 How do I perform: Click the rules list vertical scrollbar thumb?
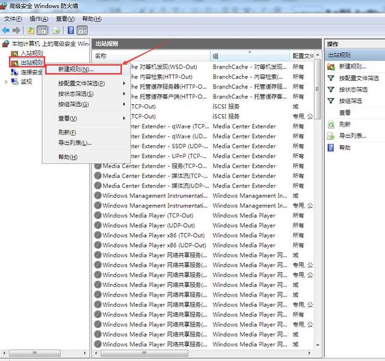(x=318, y=89)
